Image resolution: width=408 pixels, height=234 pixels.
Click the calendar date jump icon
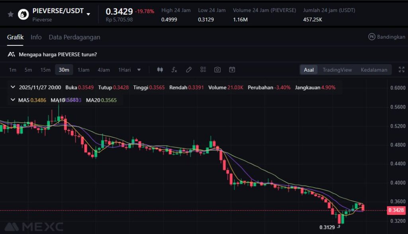(232, 70)
